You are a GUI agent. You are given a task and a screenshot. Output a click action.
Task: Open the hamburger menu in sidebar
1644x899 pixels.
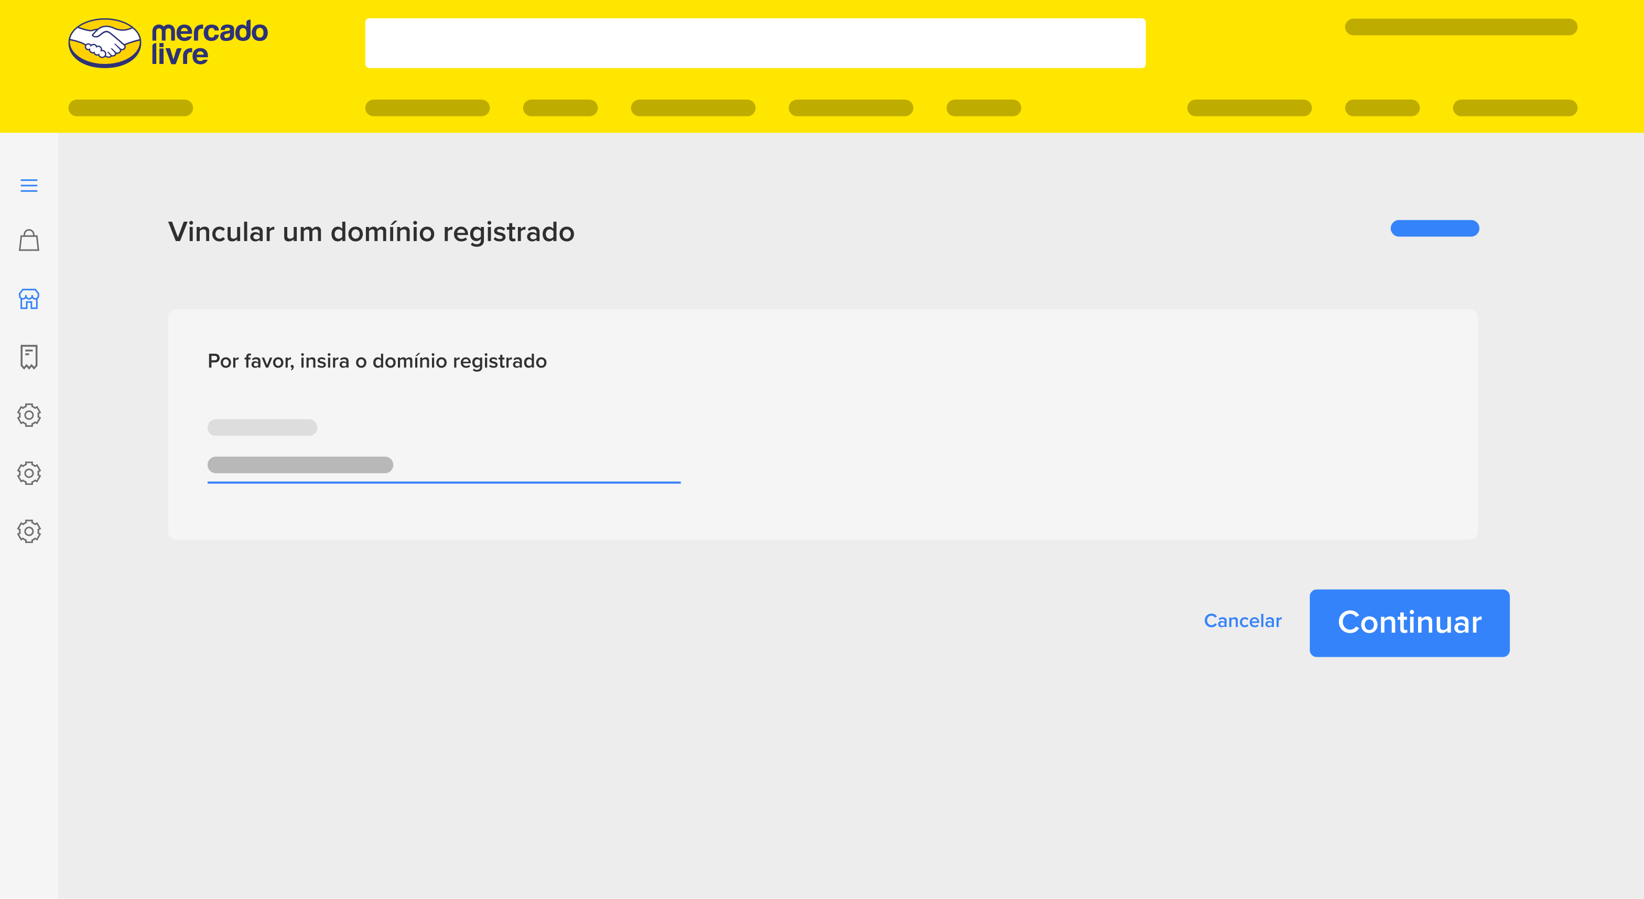point(29,186)
